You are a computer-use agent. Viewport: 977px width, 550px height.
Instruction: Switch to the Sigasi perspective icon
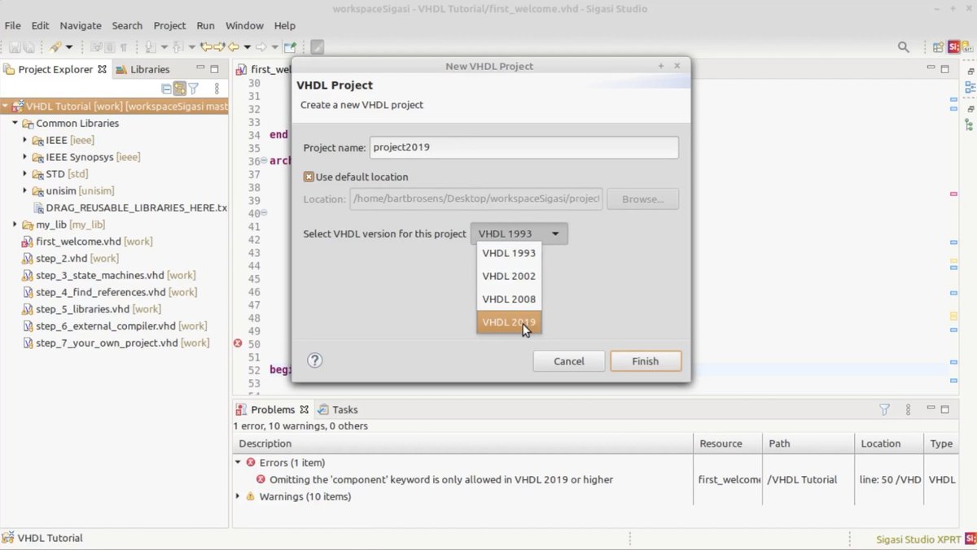click(x=953, y=47)
